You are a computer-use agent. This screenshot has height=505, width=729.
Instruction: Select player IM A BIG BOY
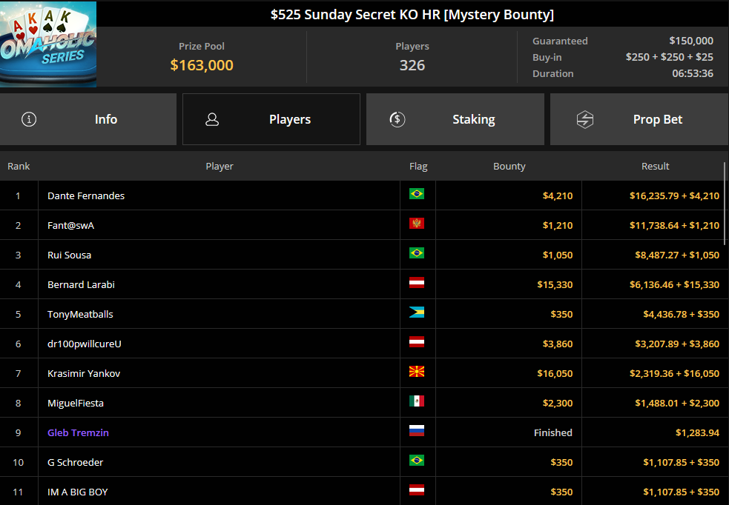click(78, 492)
